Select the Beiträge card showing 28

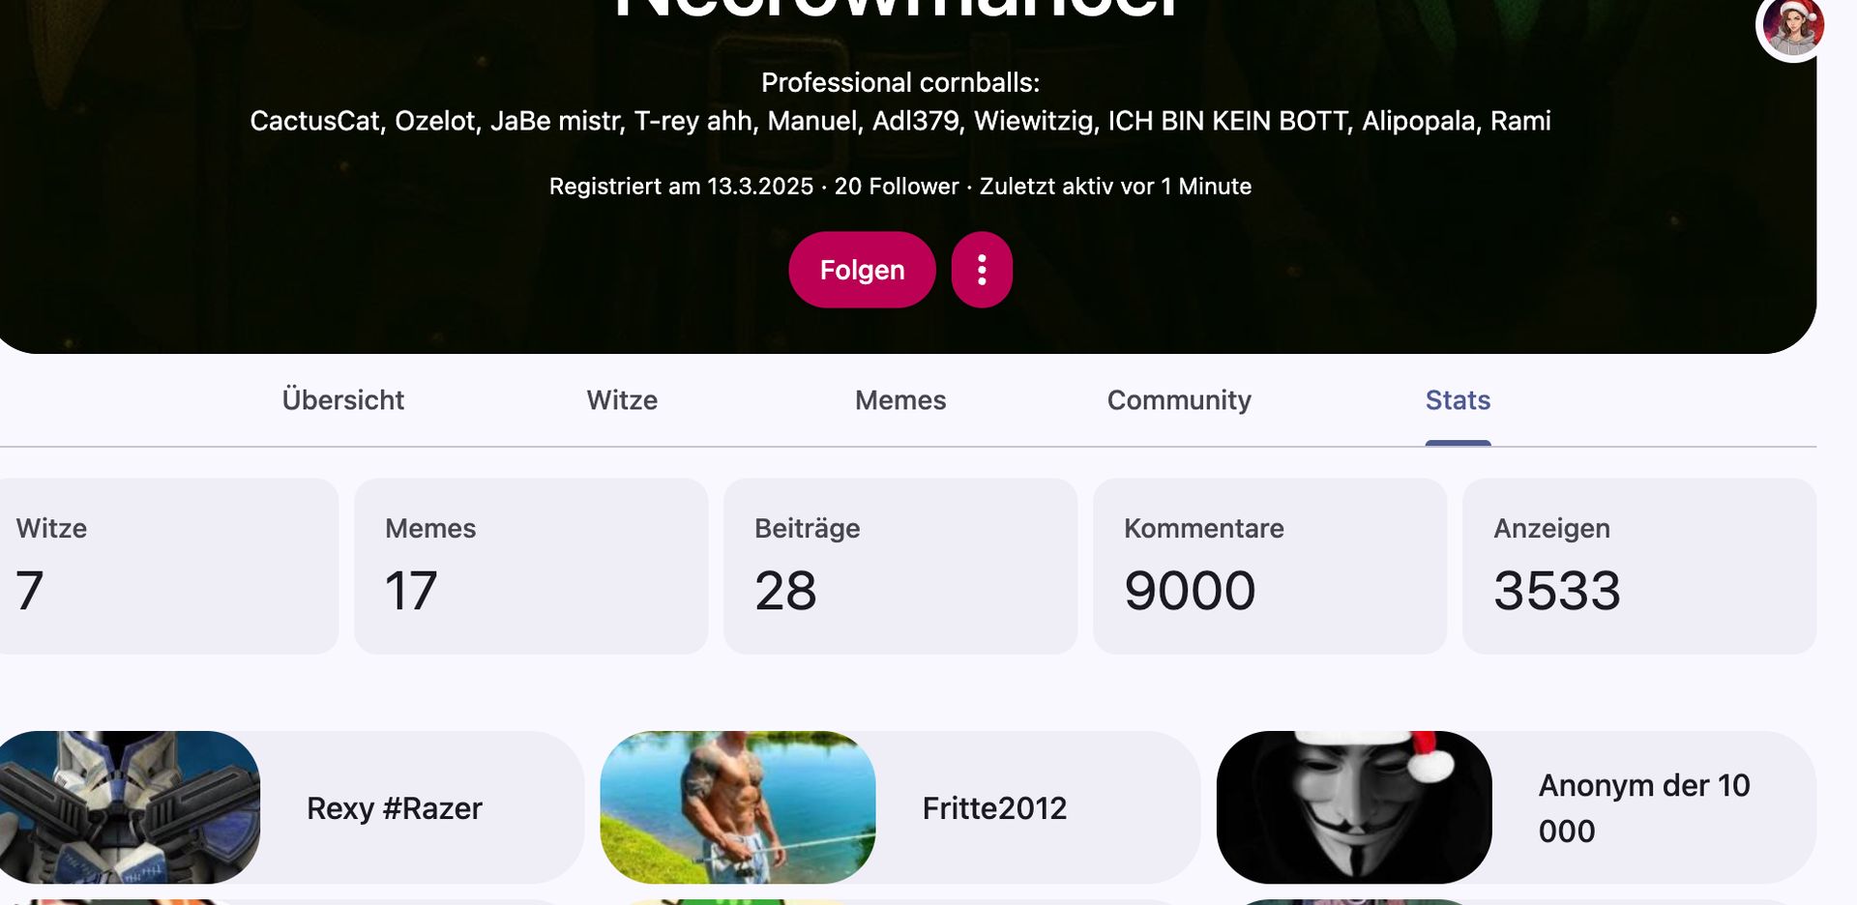click(x=900, y=567)
